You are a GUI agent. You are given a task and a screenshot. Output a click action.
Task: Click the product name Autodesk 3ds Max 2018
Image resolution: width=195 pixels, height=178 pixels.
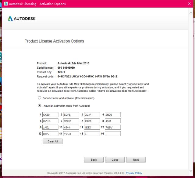tap(73, 63)
